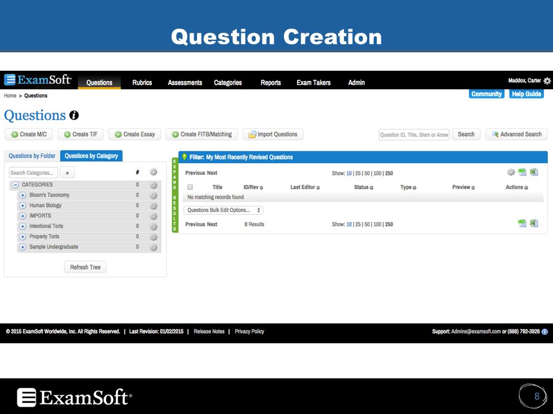
Task: Expand the Bloom's Taxonomy category
Action: click(22, 195)
